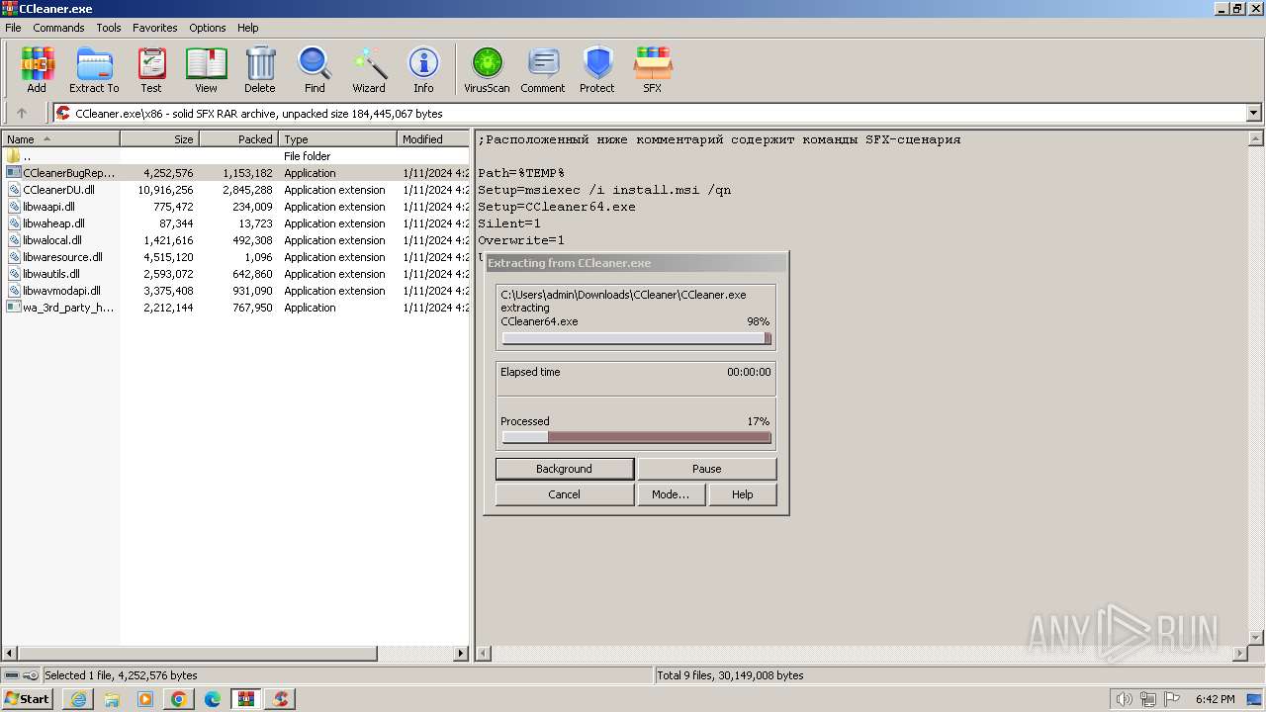Select the parent folder '..' entry
1266x712 pixels.
pos(235,156)
